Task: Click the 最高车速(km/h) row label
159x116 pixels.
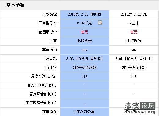Action: click(44, 76)
